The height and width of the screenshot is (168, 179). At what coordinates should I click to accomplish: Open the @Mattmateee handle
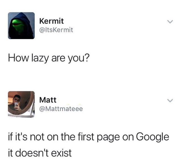coord(61,109)
